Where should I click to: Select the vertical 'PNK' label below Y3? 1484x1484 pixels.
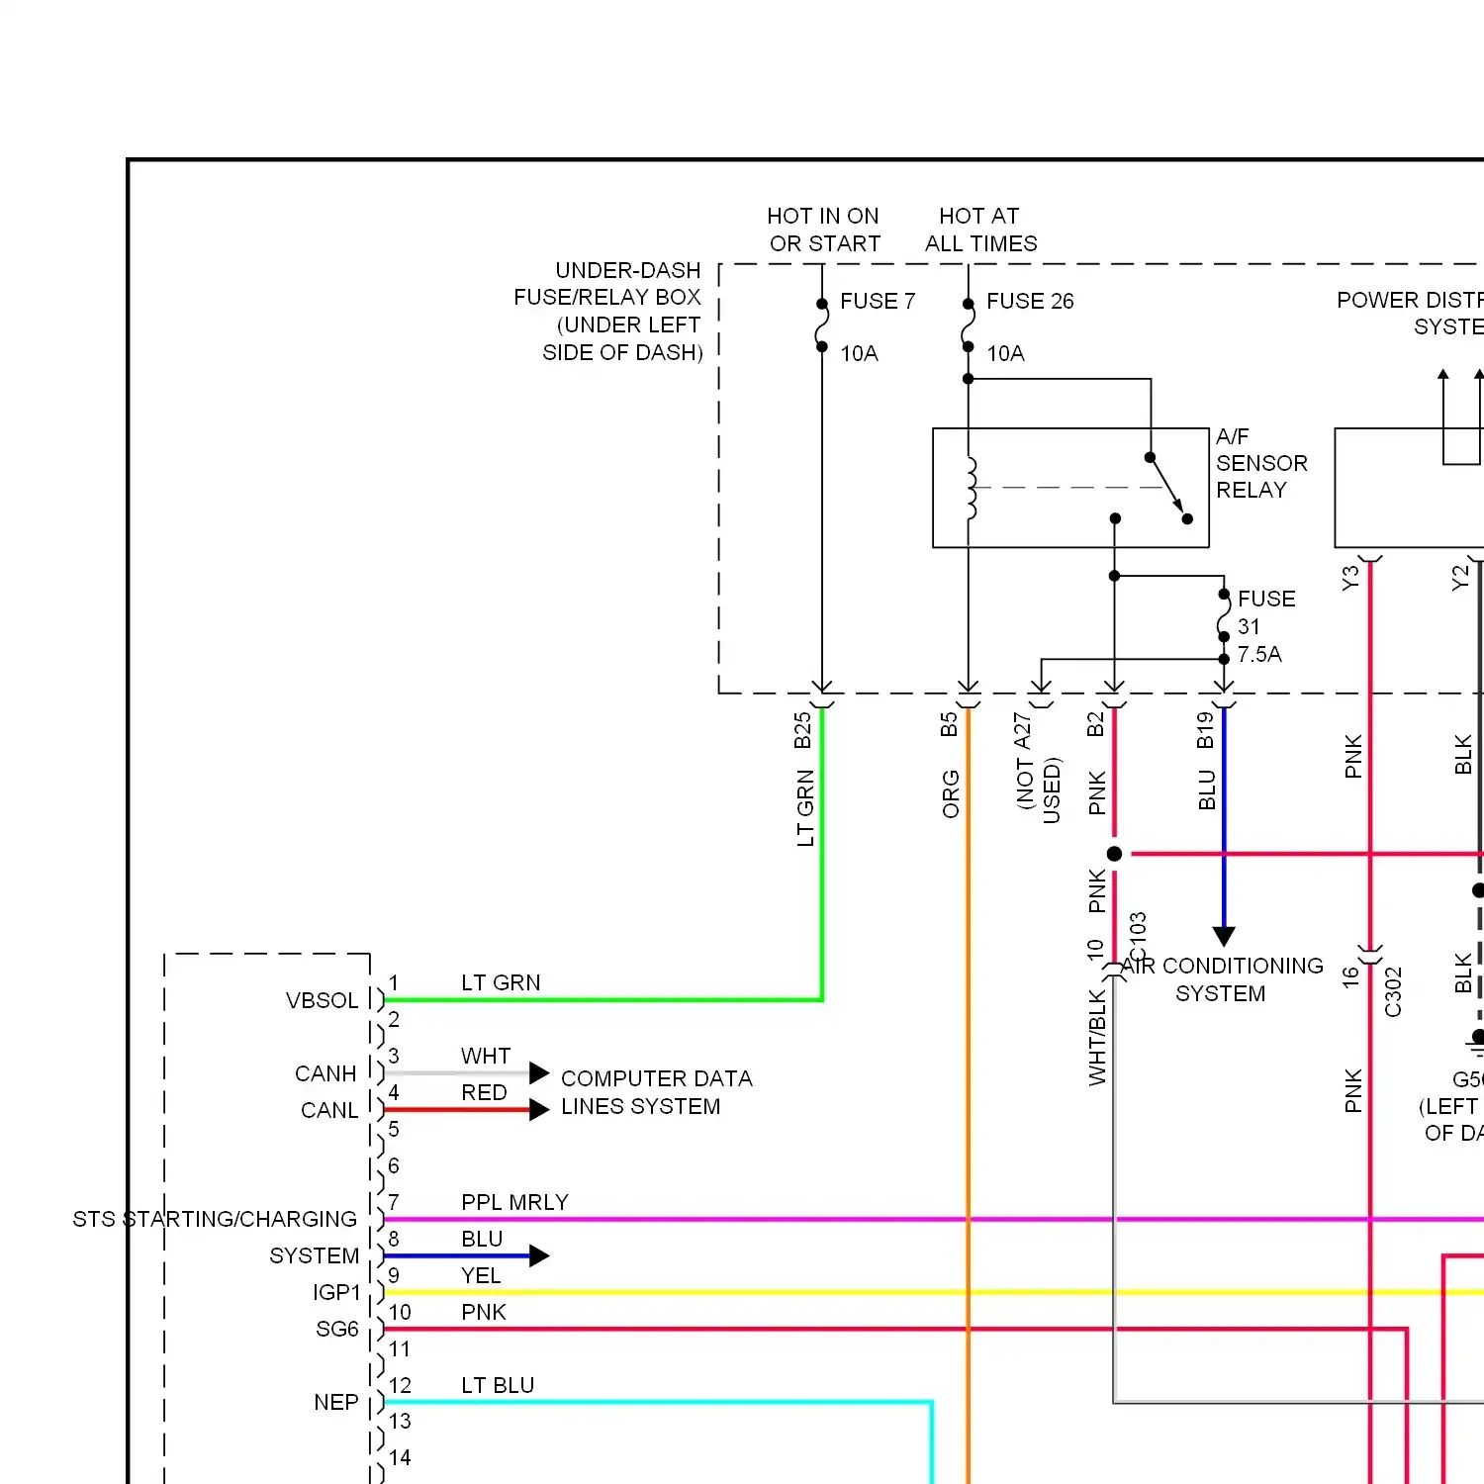click(1353, 757)
